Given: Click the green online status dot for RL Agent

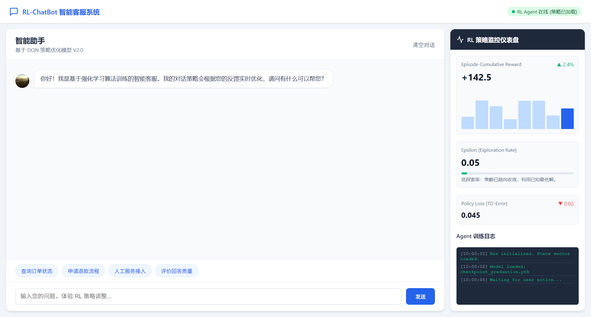Looking at the screenshot, I should tap(513, 11).
